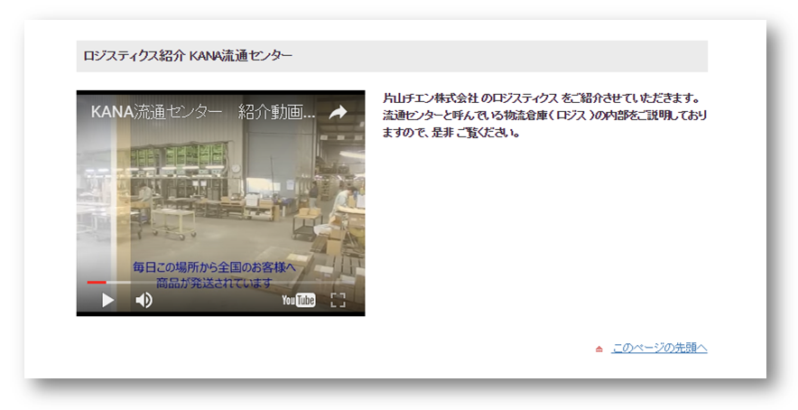Seek using the video progress bar
Viewport: 798px width, 410px height.
tap(220, 282)
